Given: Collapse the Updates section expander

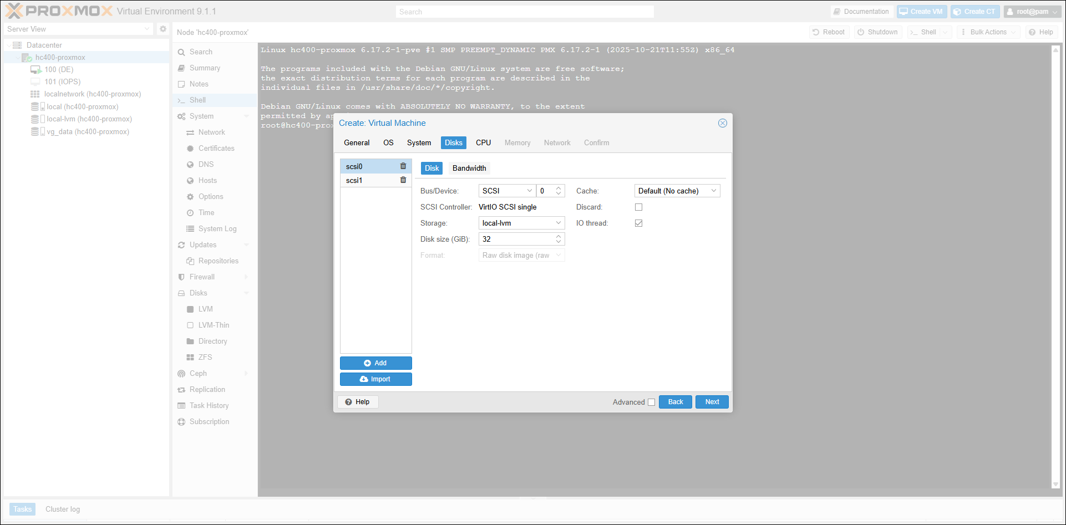Looking at the screenshot, I should pos(246,245).
